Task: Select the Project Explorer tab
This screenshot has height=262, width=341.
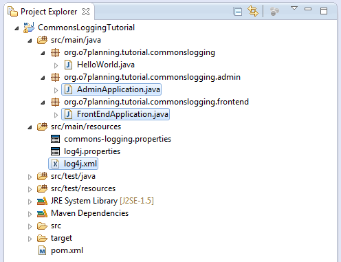Action: pos(49,12)
